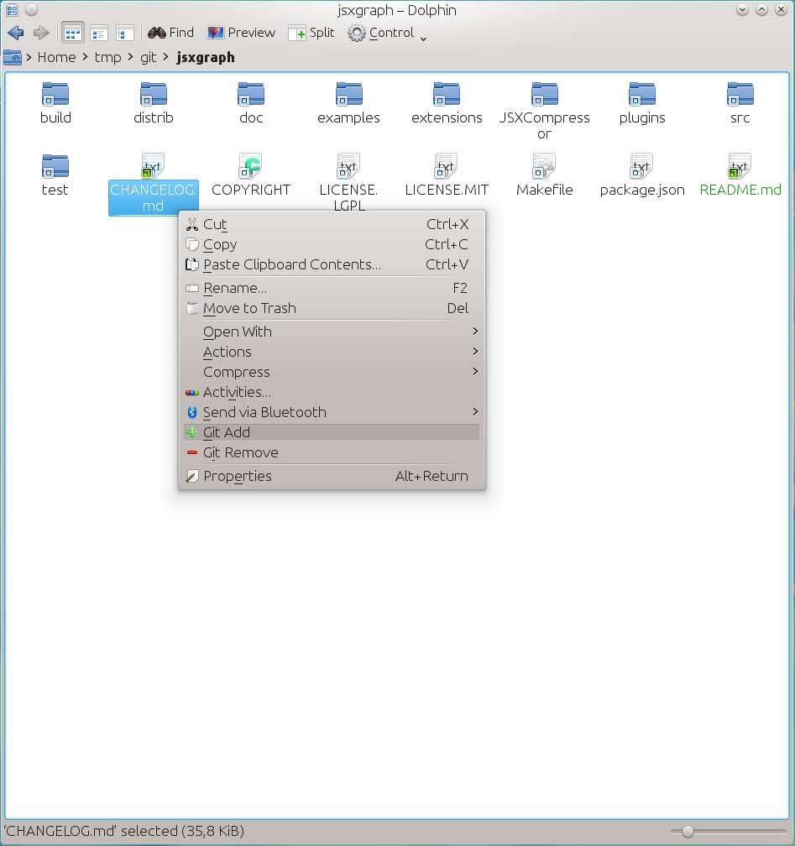Choose Paste Clipboard Contents menu entry
Screen dimensions: 795x846
332,264
